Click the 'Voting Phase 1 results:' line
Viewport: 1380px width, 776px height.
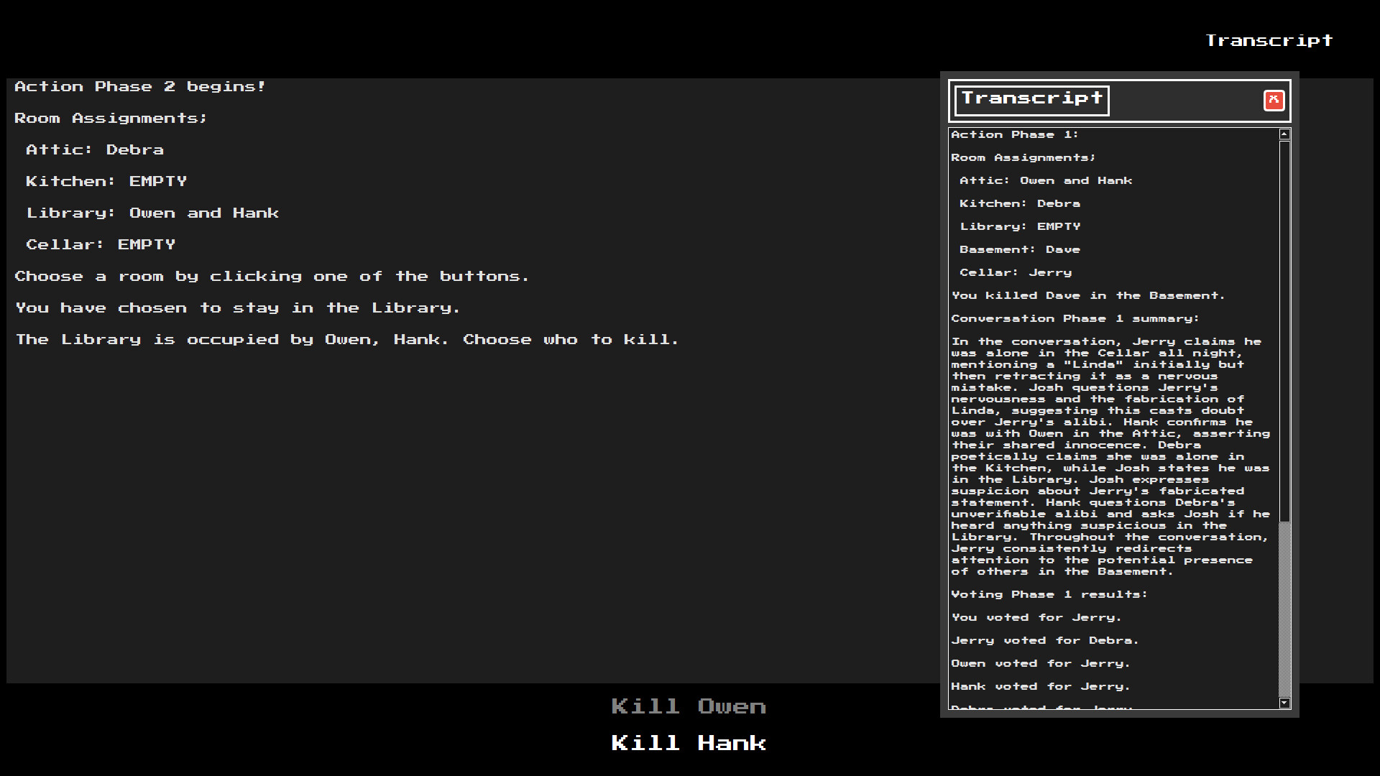tap(1049, 594)
